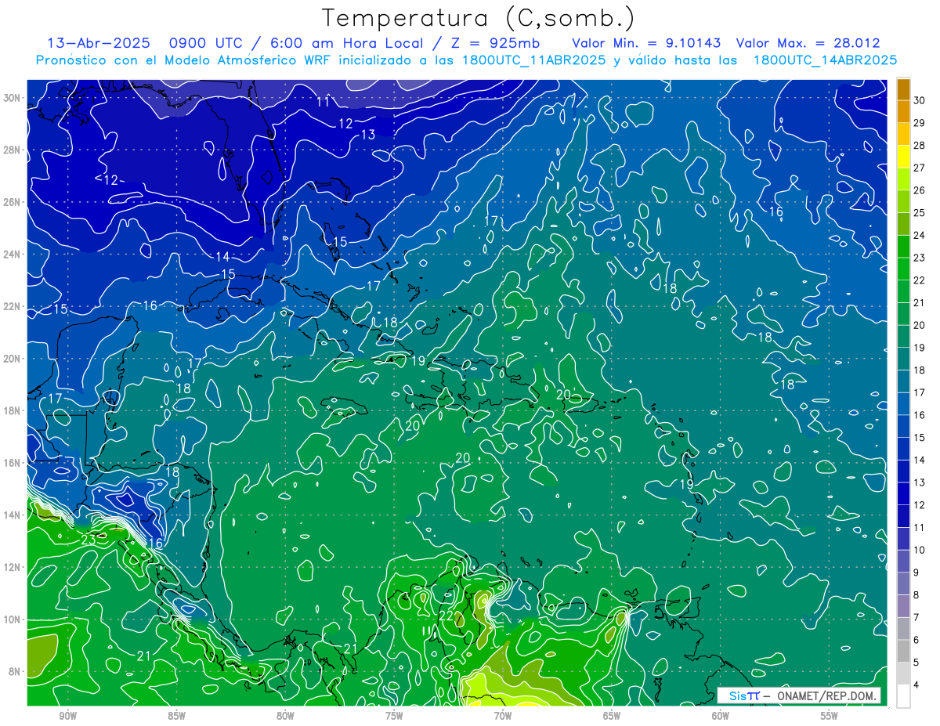Select the 'Pronóstico con el Modelo Atmosférico WRF' line
This screenshot has height=726, width=940.
(466, 60)
